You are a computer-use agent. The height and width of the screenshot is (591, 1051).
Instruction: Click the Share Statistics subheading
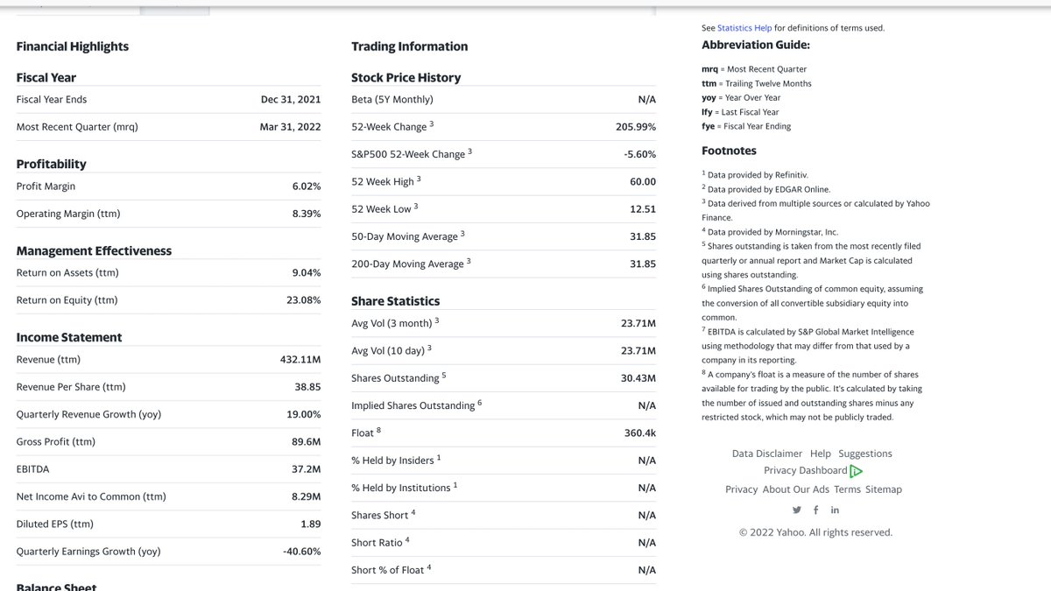tap(396, 301)
